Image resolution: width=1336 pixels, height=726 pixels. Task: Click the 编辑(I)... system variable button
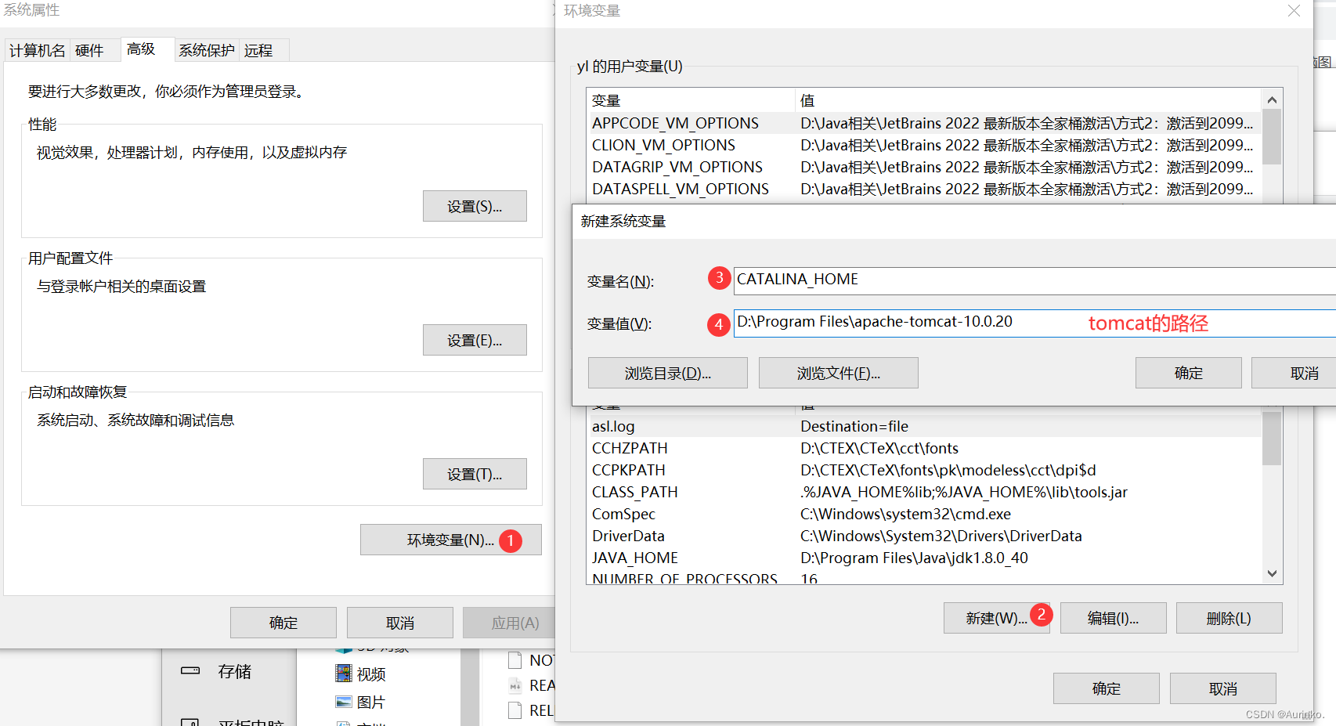pos(1114,618)
